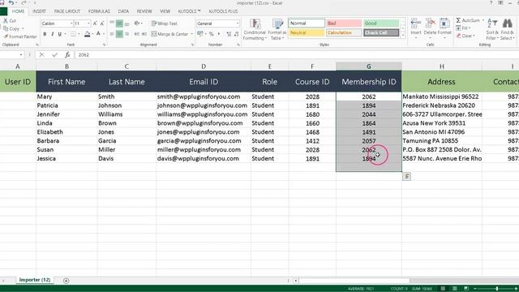This screenshot has width=519, height=292.
Task: Open the Font group dialog launcher
Action: click(105, 45)
